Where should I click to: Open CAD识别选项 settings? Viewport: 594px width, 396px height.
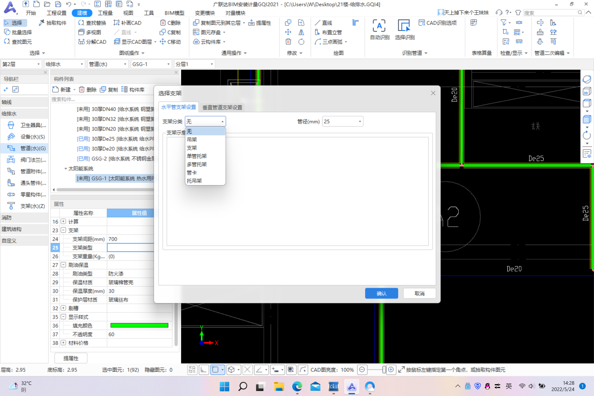(438, 23)
